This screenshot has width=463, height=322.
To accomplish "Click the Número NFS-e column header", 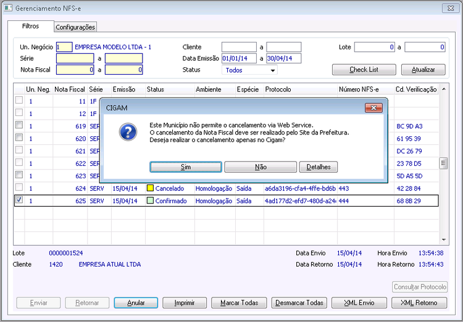I will [365, 89].
